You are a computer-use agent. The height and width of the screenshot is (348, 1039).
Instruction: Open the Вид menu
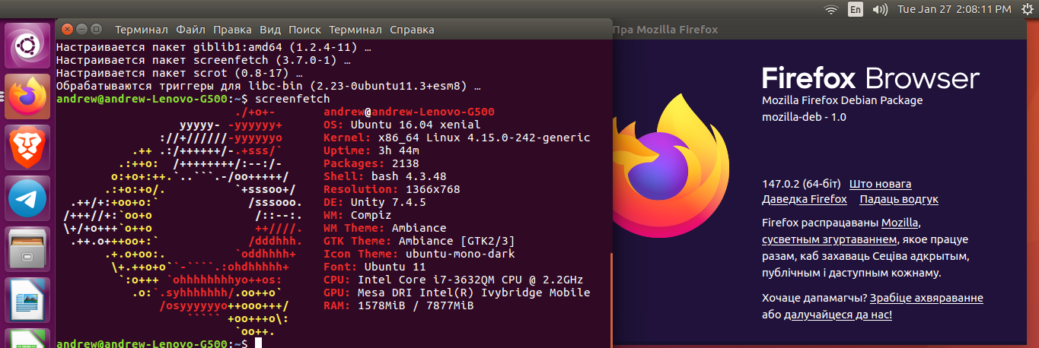[x=270, y=30]
